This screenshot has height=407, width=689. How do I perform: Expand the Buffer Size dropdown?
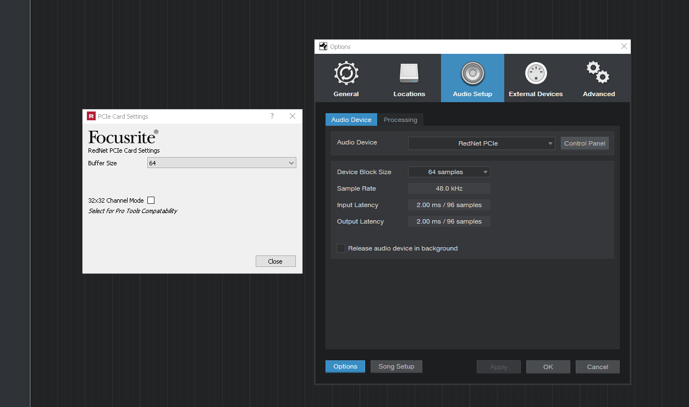[222, 163]
